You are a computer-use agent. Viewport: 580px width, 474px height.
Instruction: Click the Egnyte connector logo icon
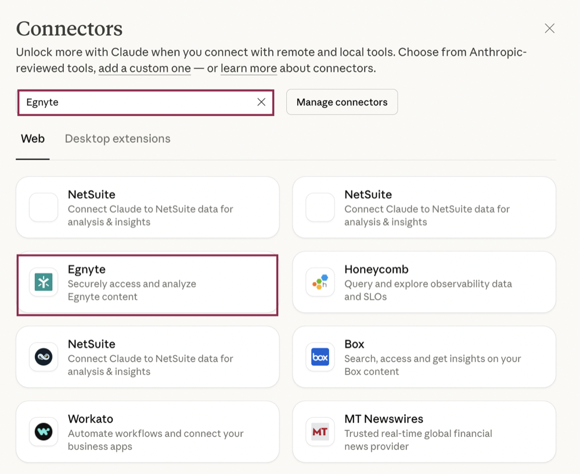(x=44, y=283)
